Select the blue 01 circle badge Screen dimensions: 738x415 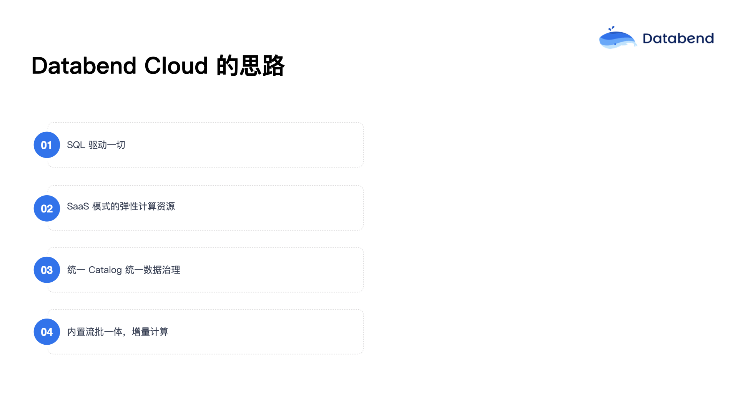click(x=47, y=145)
